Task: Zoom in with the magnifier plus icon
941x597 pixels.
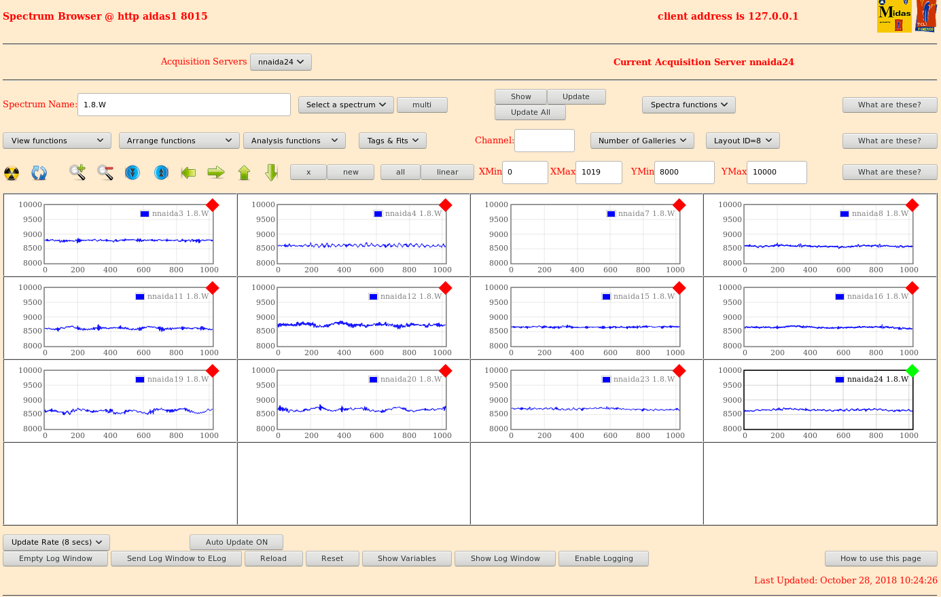Action: [x=77, y=173]
